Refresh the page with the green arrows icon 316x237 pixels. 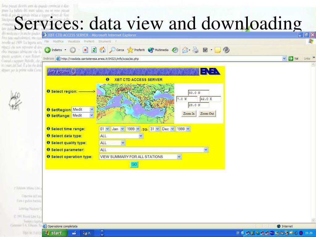pyautogui.click(x=94, y=50)
